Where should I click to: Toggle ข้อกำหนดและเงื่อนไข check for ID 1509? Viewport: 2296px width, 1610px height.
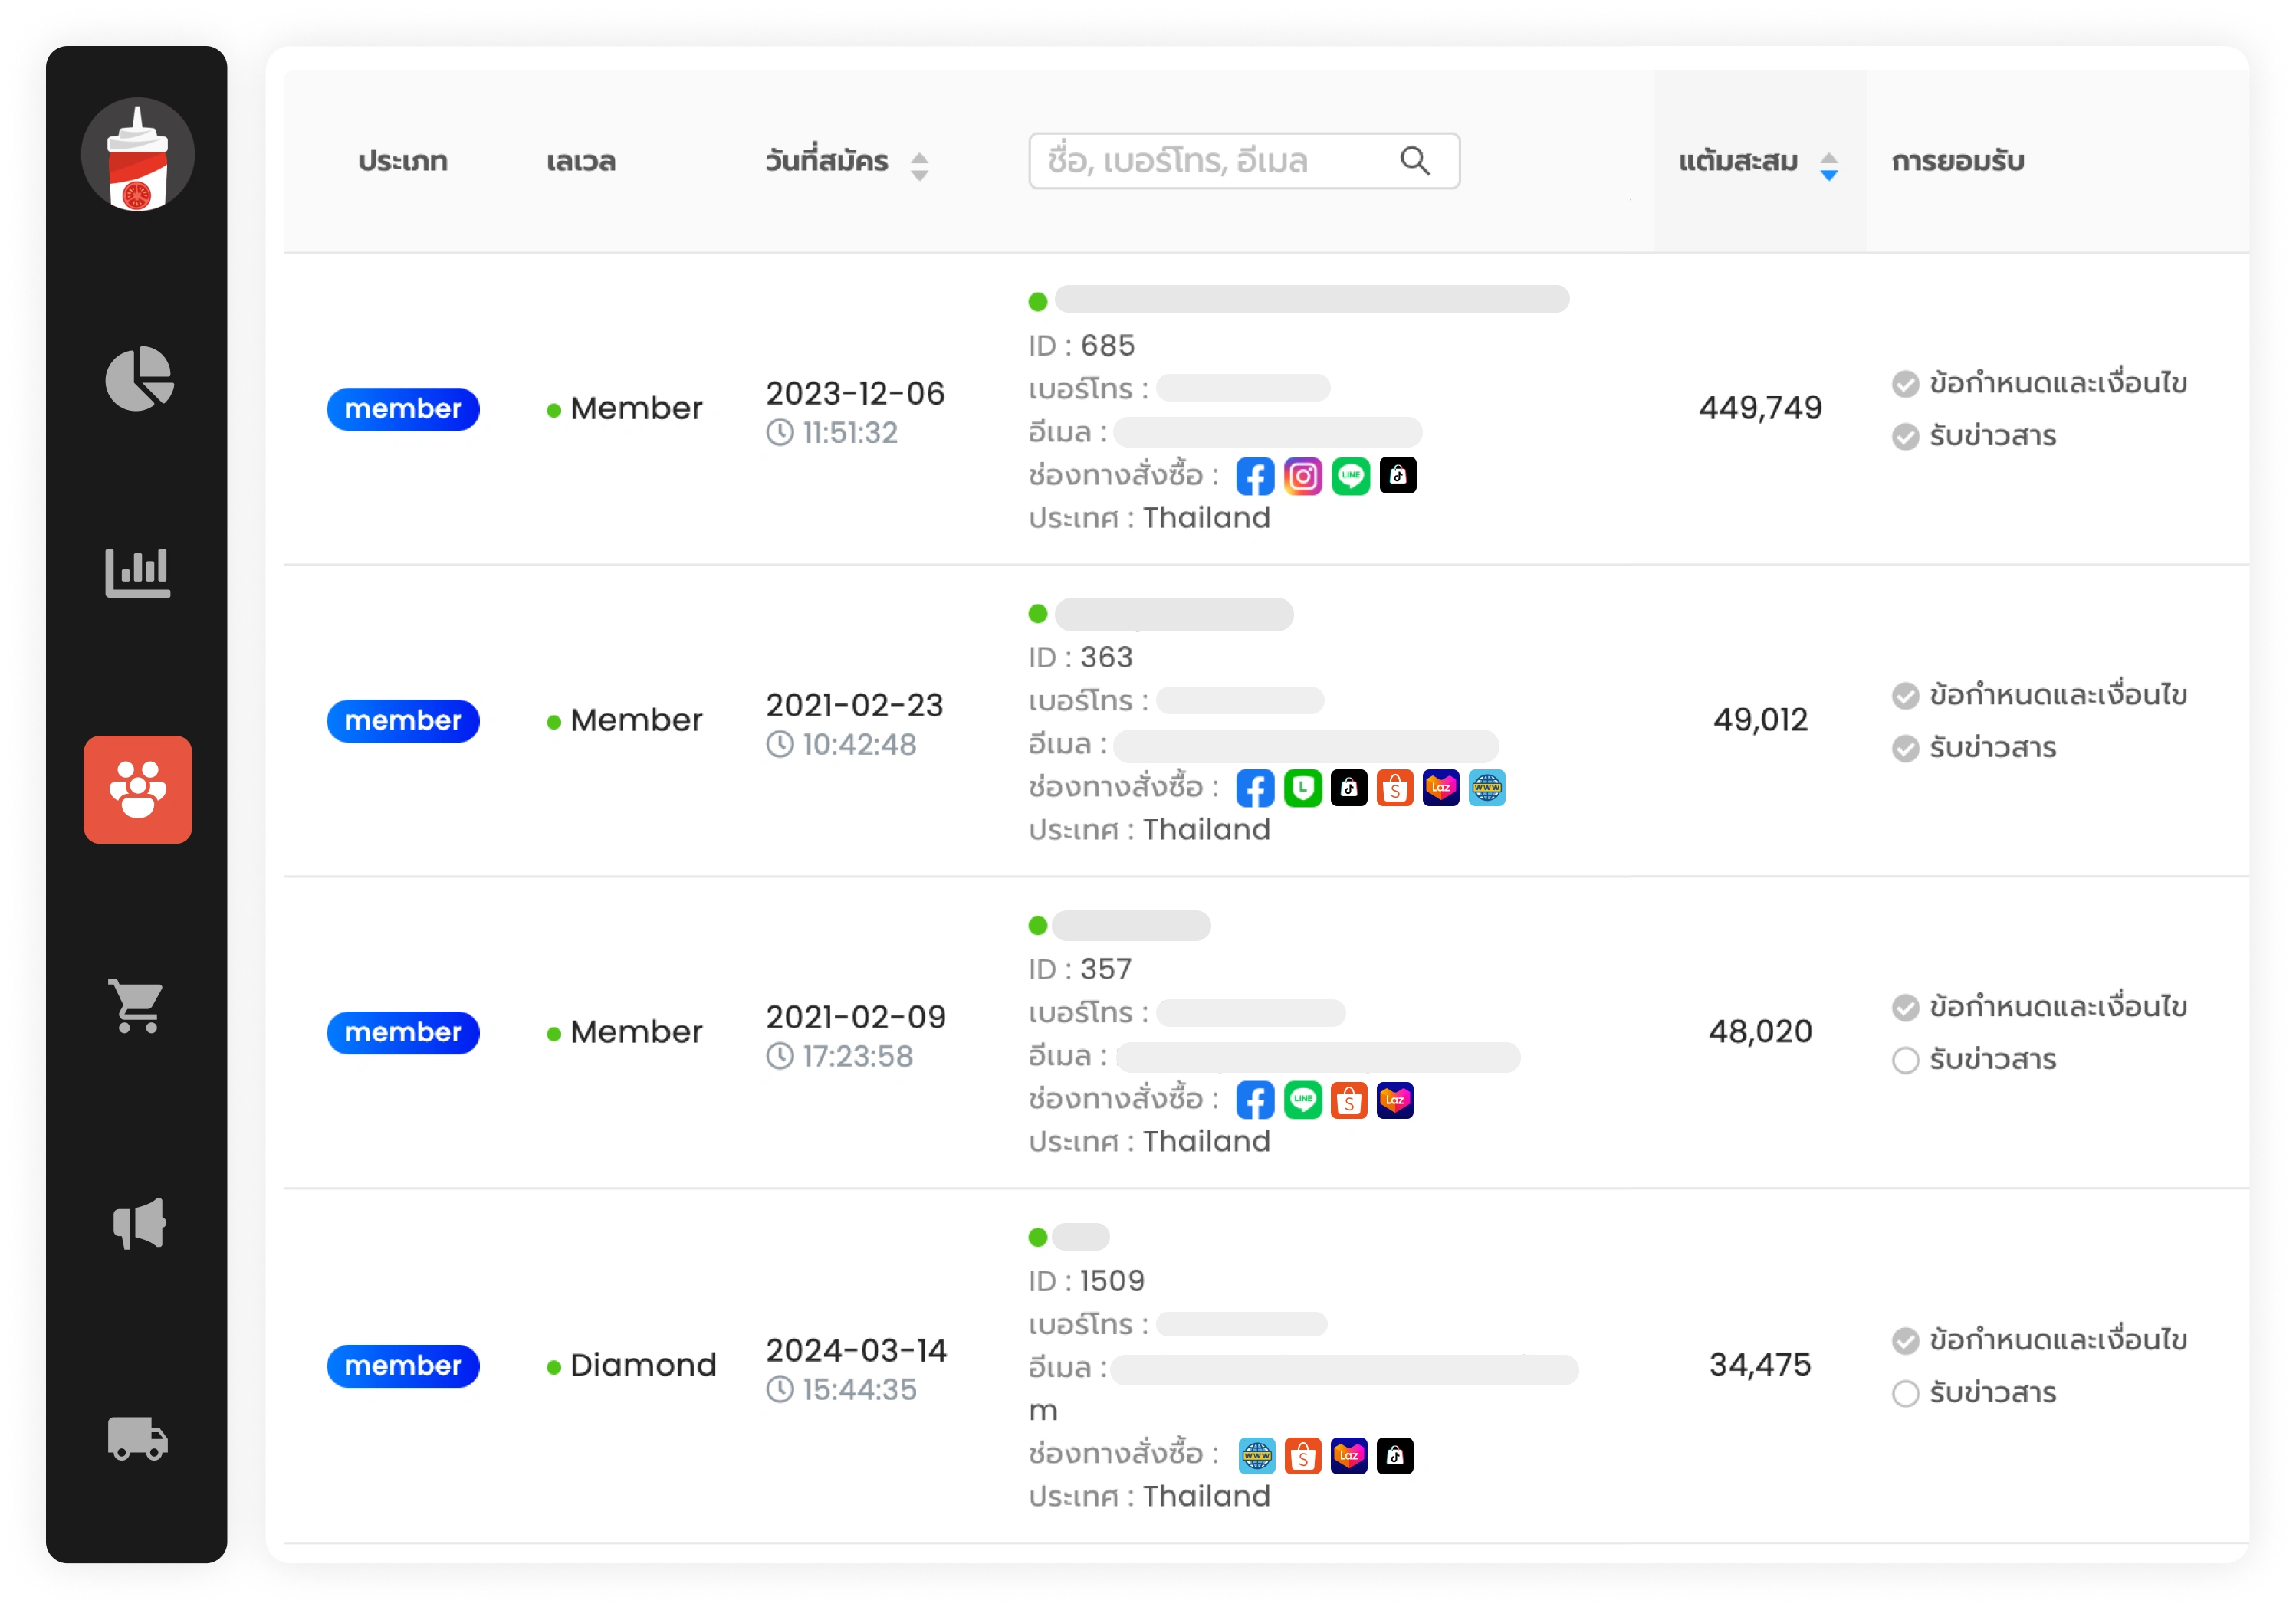(1906, 1341)
